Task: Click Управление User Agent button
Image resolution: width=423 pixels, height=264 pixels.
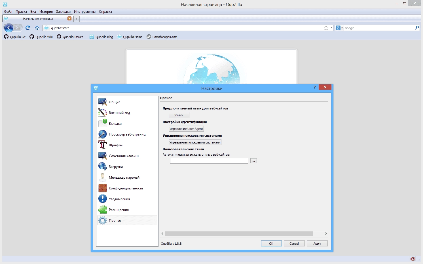Action: tap(186, 129)
